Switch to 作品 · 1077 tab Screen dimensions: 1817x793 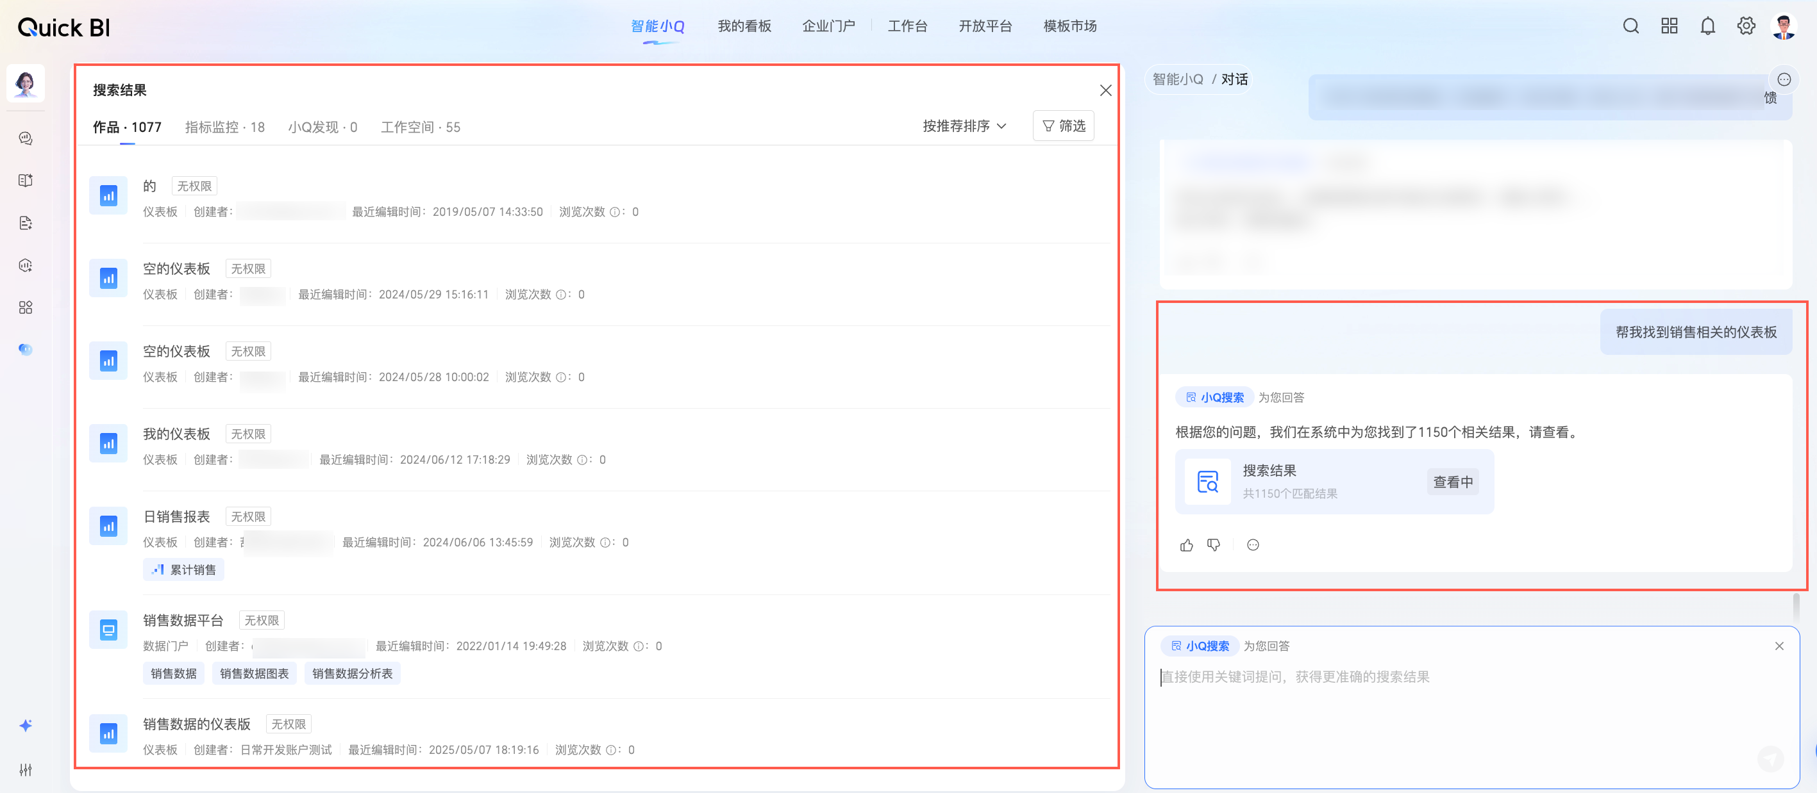(127, 127)
